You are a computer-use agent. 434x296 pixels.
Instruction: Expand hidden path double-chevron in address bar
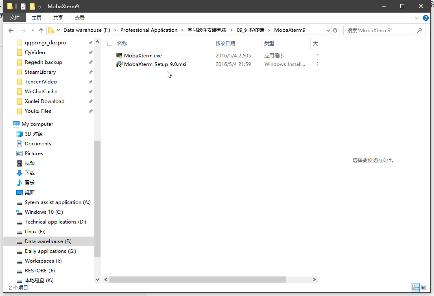(x=58, y=31)
